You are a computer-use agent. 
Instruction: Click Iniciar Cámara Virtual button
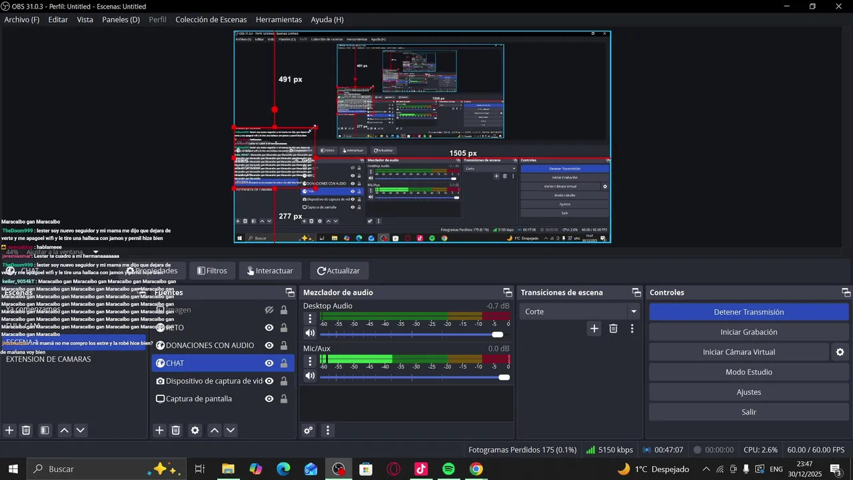739,352
